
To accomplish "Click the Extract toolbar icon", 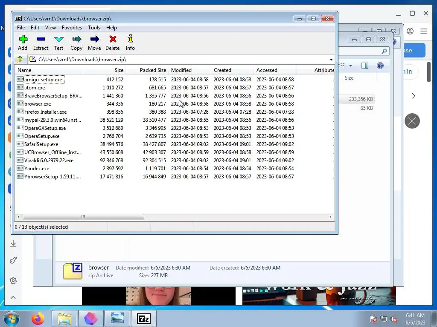I will tap(41, 43).
